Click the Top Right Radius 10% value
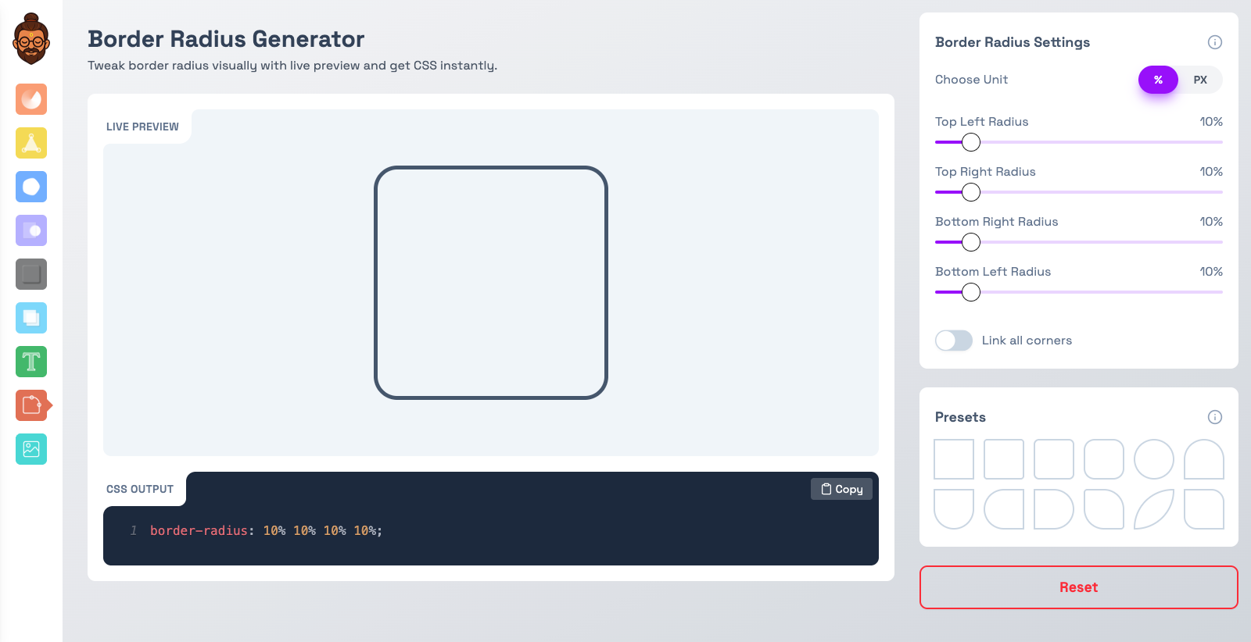The height and width of the screenshot is (642, 1251). click(x=1211, y=172)
